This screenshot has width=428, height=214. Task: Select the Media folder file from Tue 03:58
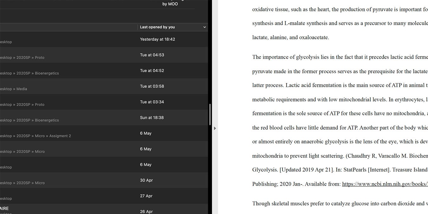coord(95,86)
